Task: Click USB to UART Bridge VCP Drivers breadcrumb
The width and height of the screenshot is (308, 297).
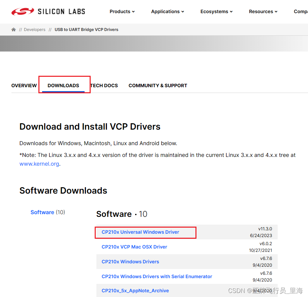Action: pyautogui.click(x=86, y=30)
